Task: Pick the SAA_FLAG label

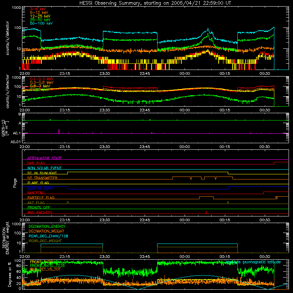Action: (x=36, y=193)
